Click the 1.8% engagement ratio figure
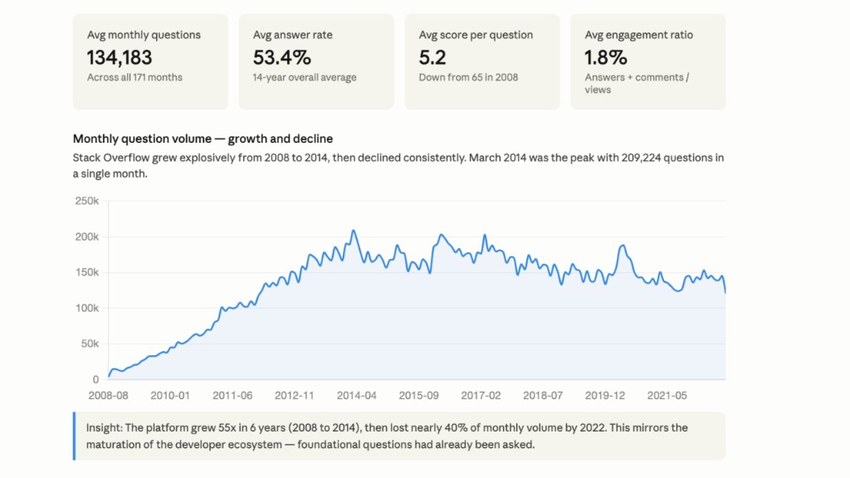Image resolution: width=850 pixels, height=478 pixels. 605,57
